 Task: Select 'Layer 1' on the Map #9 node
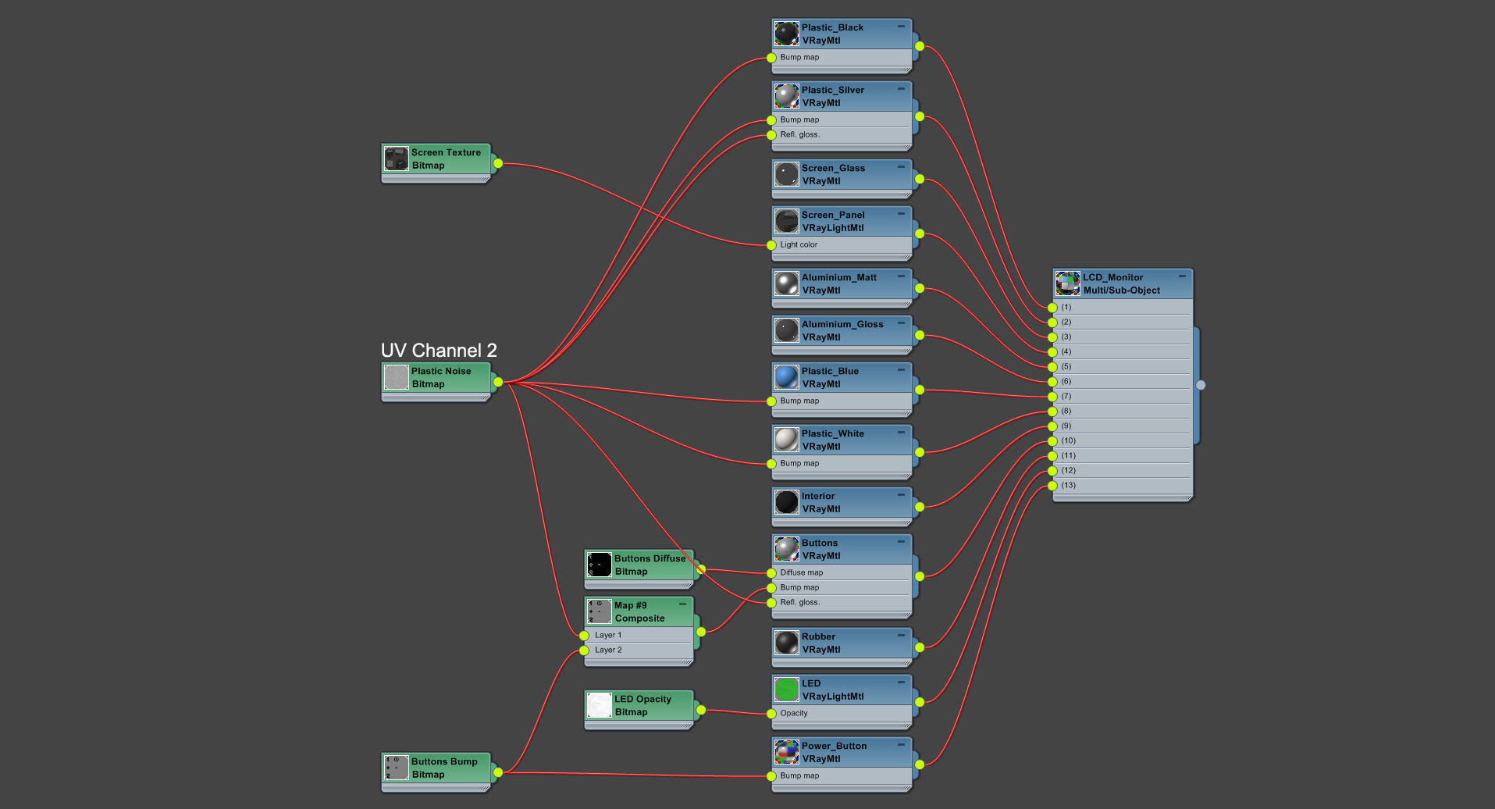click(x=639, y=635)
